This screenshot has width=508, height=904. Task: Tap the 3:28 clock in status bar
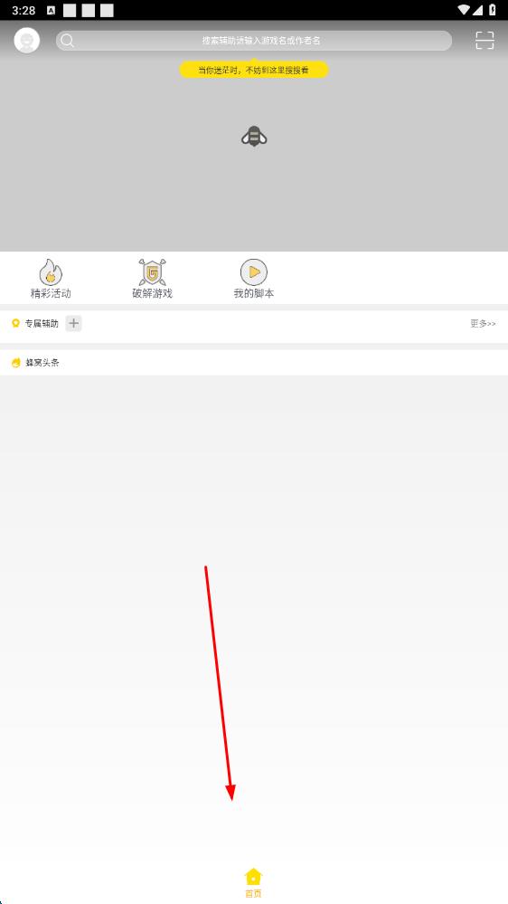[24, 10]
